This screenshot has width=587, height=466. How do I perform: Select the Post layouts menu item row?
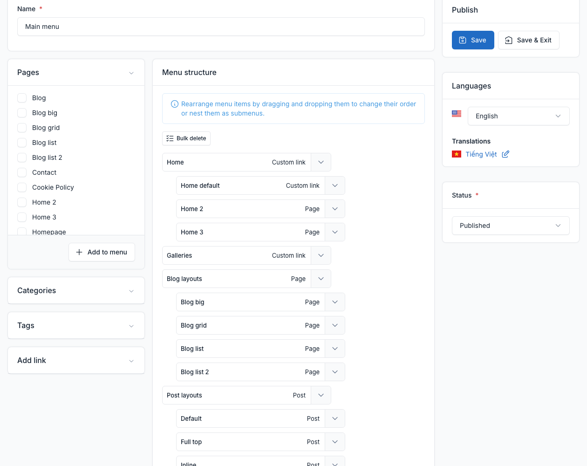click(x=246, y=395)
